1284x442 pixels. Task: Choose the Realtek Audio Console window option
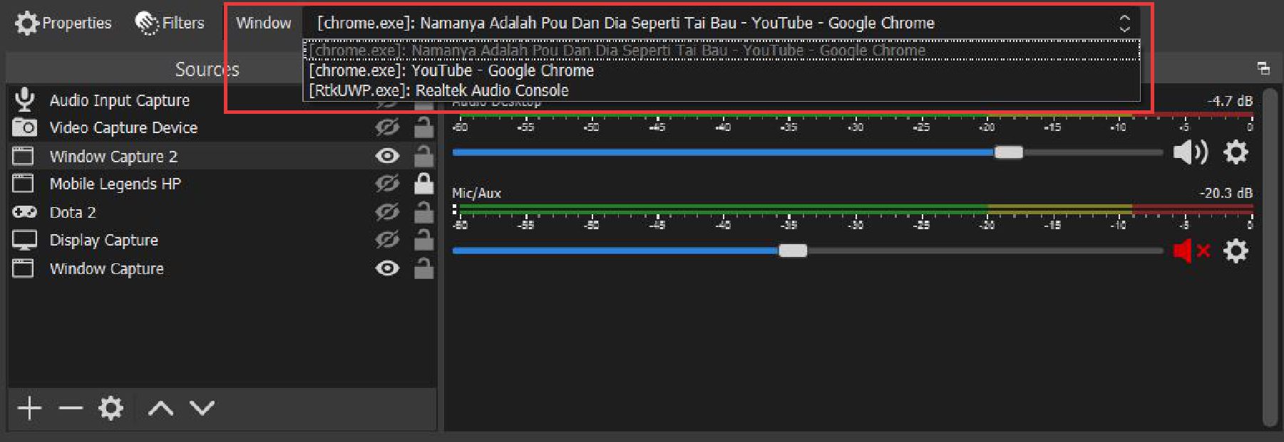tap(721, 90)
